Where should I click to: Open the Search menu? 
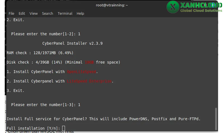point(47,13)
